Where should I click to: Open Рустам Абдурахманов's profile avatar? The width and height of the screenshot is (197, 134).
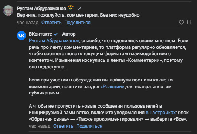[x=8, y=10]
